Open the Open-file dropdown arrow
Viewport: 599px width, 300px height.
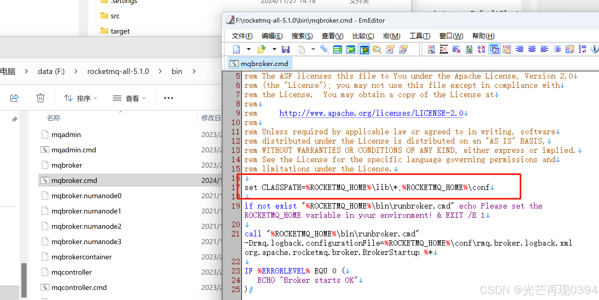point(274,49)
